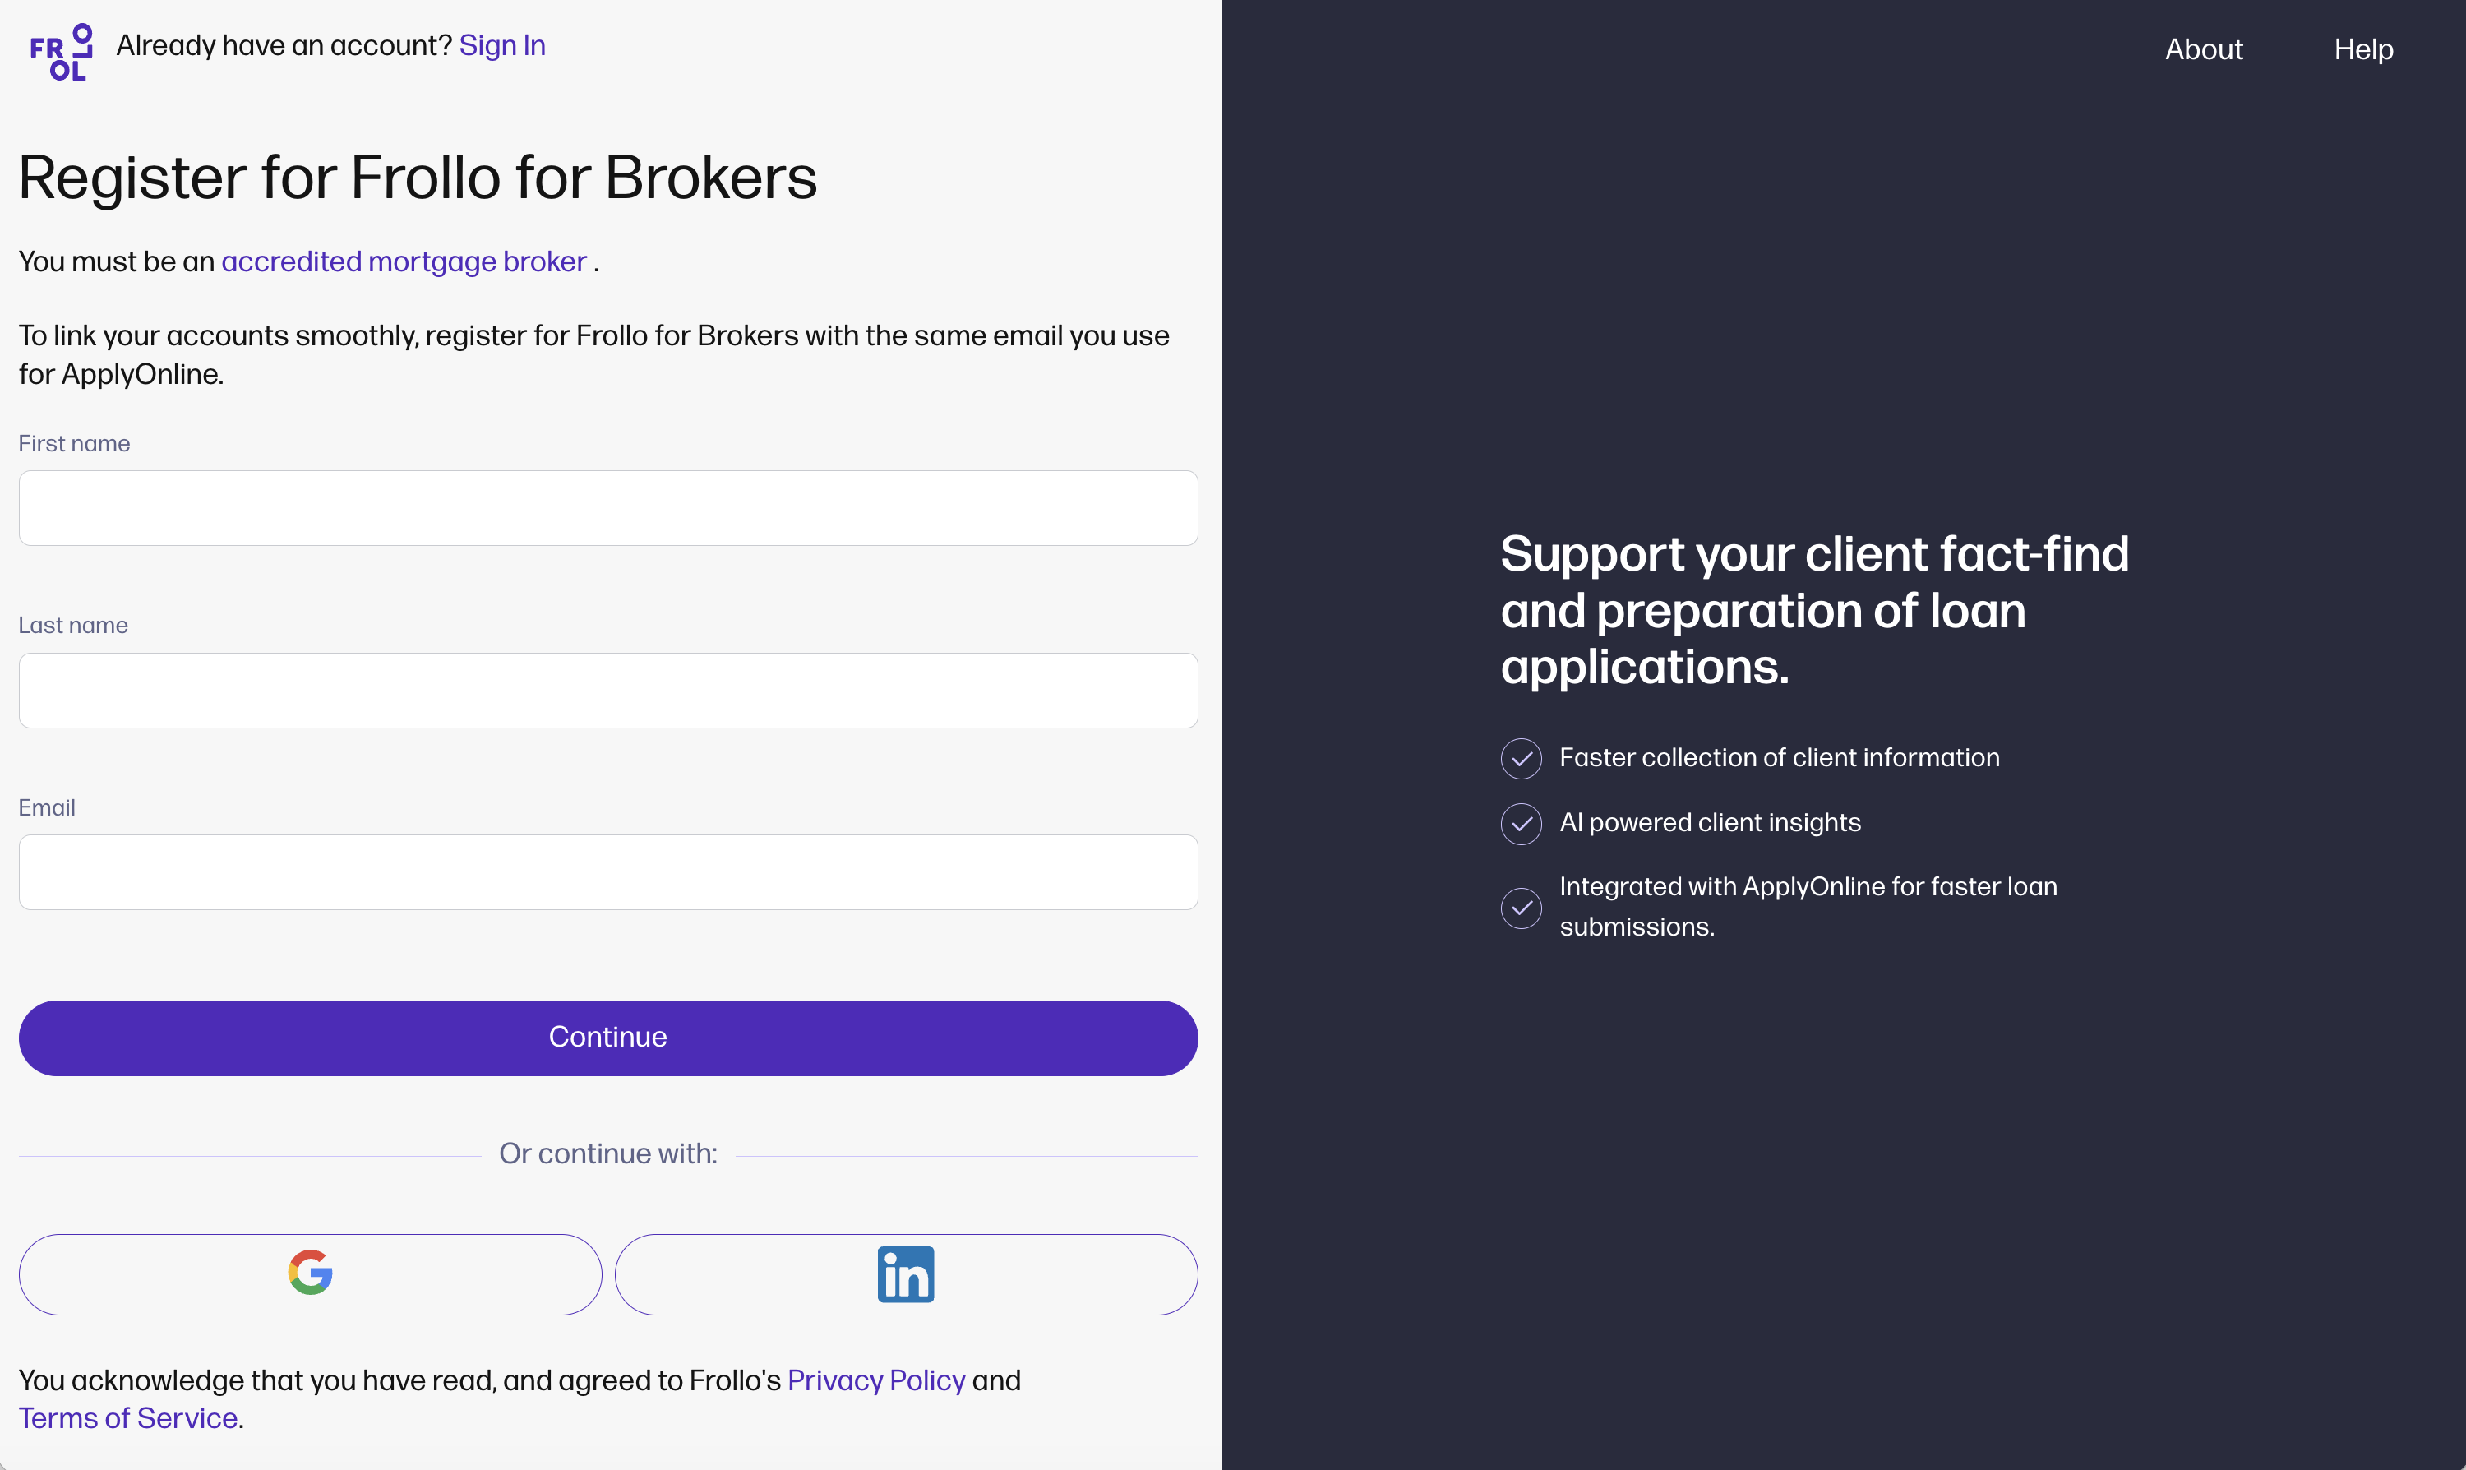The width and height of the screenshot is (2466, 1470).
Task: Click checkmark icon beside Faster collection
Action: coord(1522,759)
